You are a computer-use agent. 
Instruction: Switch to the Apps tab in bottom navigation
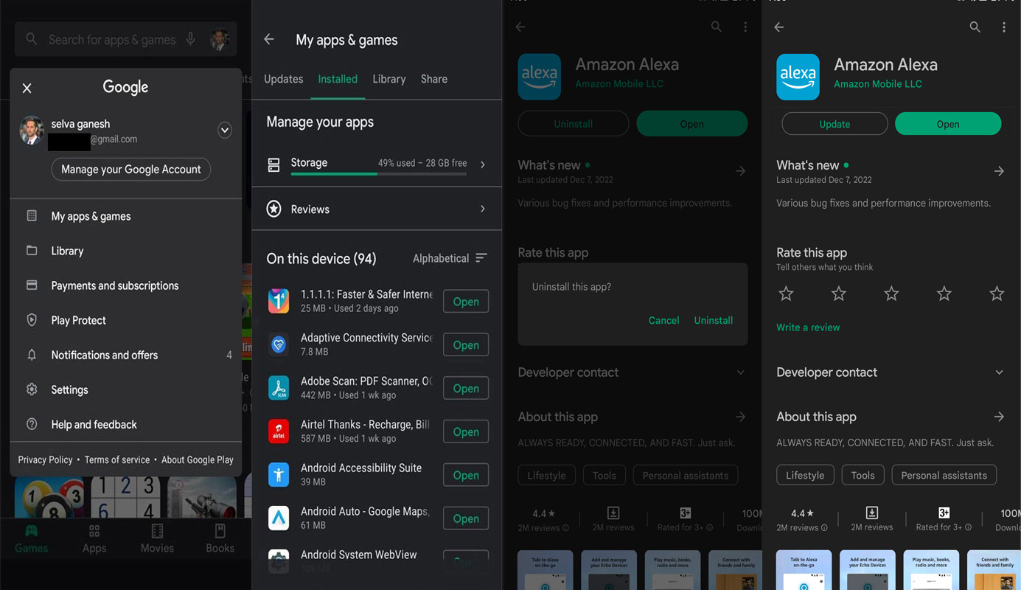[94, 539]
